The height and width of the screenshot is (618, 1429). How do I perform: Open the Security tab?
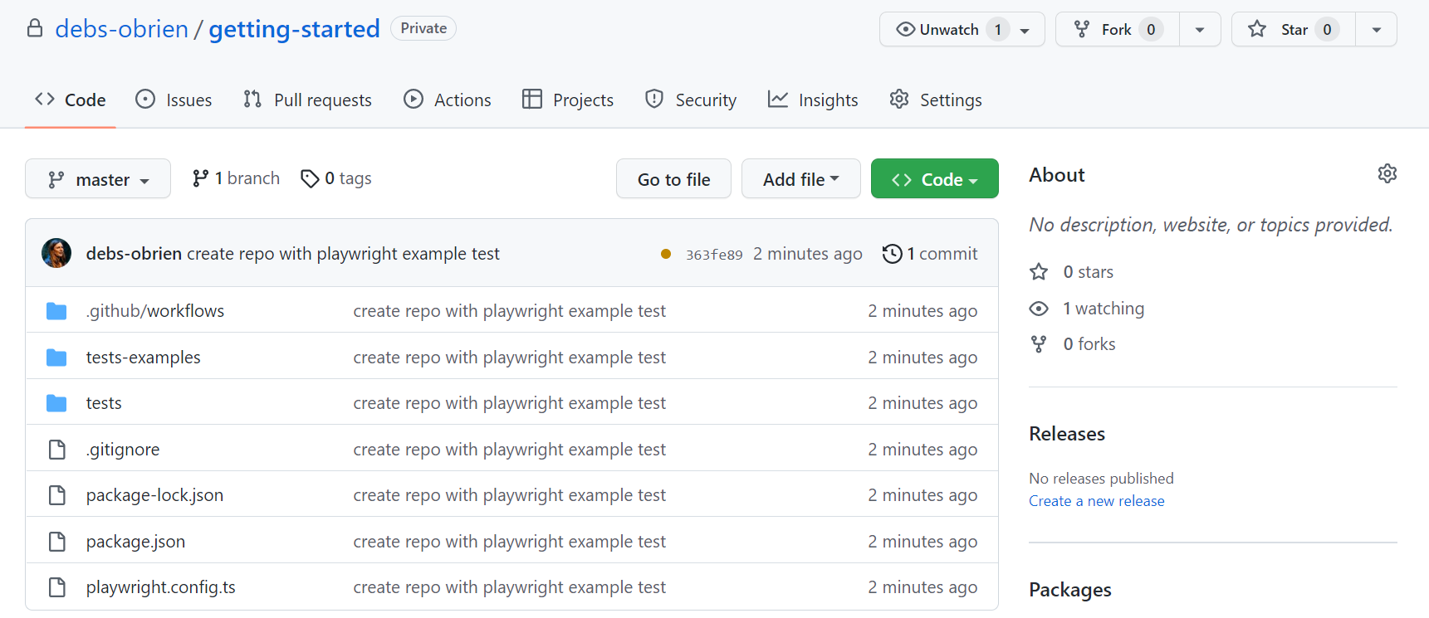[691, 100]
